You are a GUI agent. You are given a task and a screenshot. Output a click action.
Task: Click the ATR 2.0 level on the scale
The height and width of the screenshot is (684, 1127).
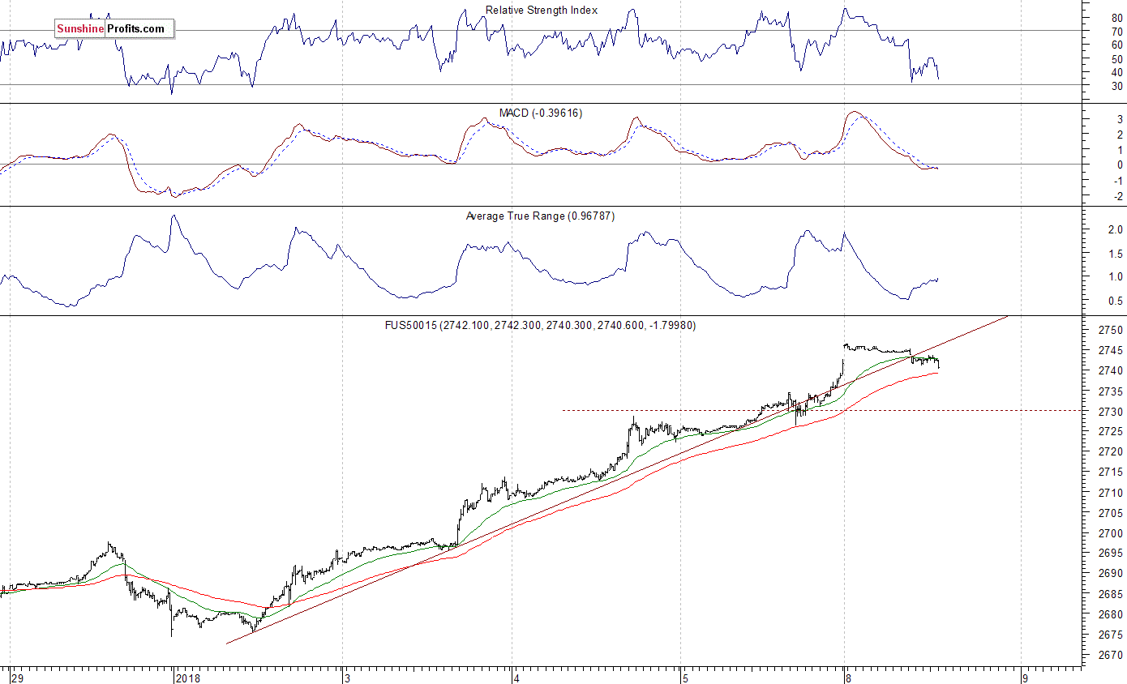tap(1115, 230)
